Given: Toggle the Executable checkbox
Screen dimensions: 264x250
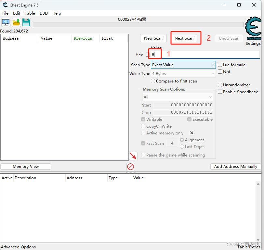Looking at the screenshot, I should 190,119.
